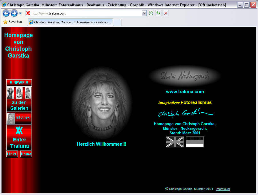The width and height of the screenshot is (258, 195).
Task: Maximize the Internet Explorer window
Action: [x=247, y=5]
